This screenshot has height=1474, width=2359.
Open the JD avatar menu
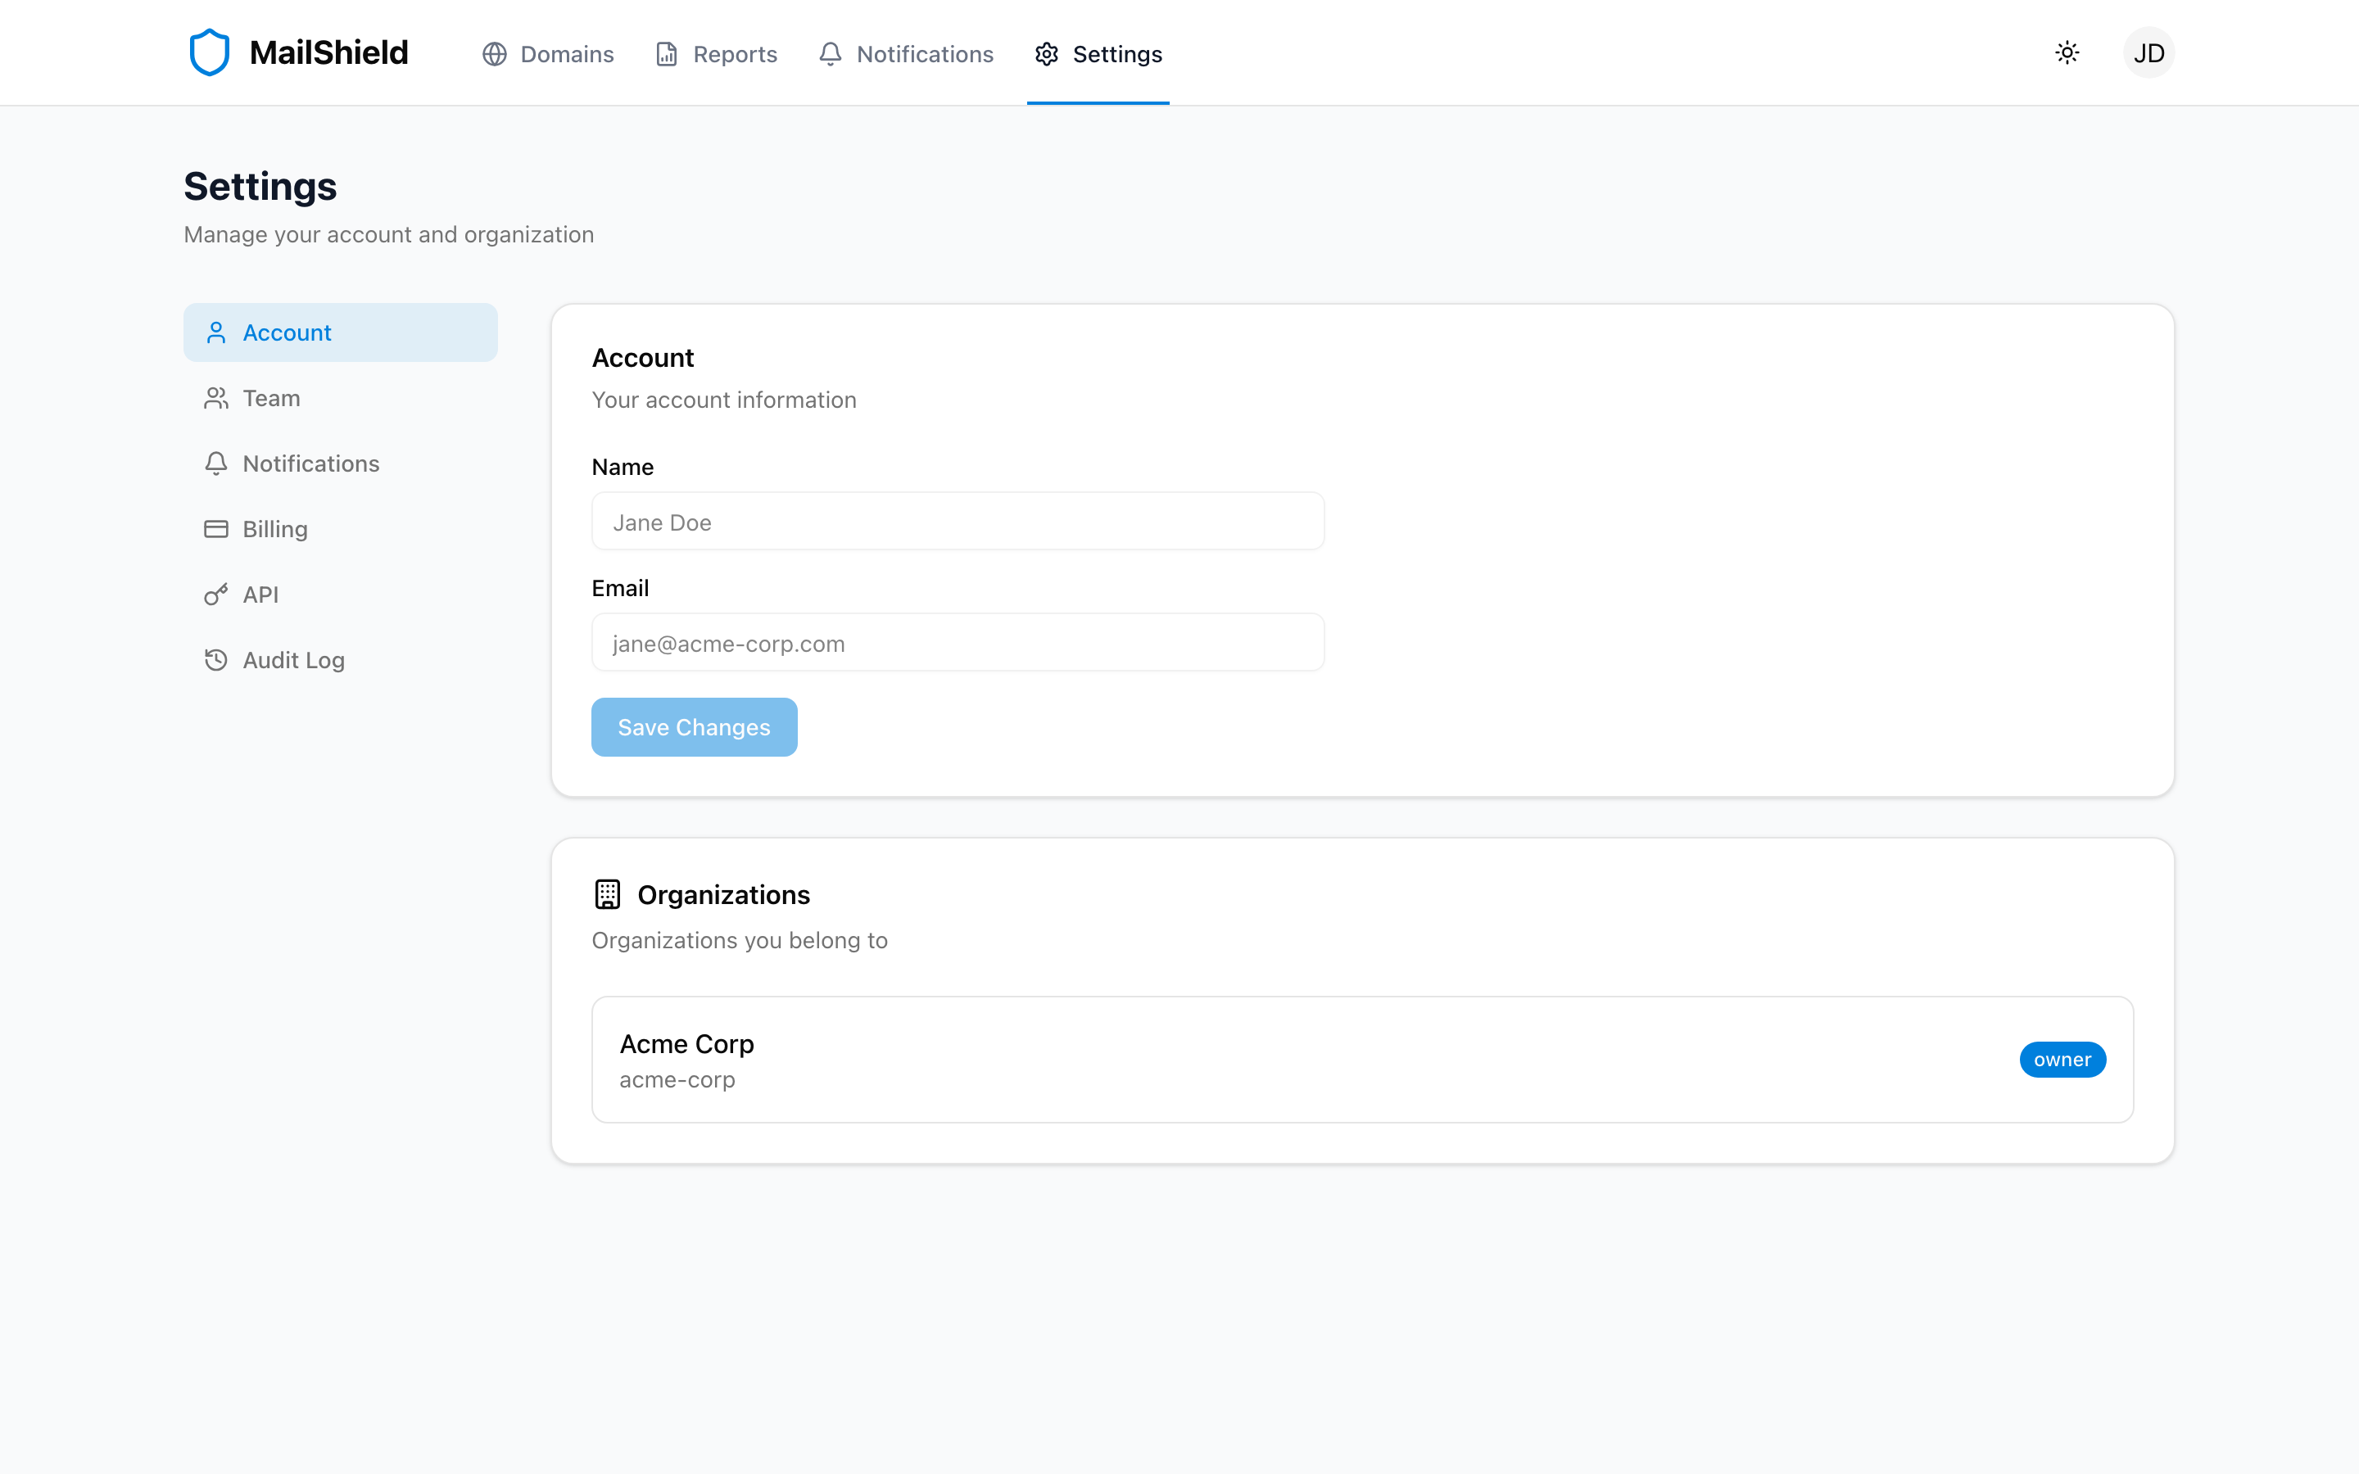[x=2148, y=52]
